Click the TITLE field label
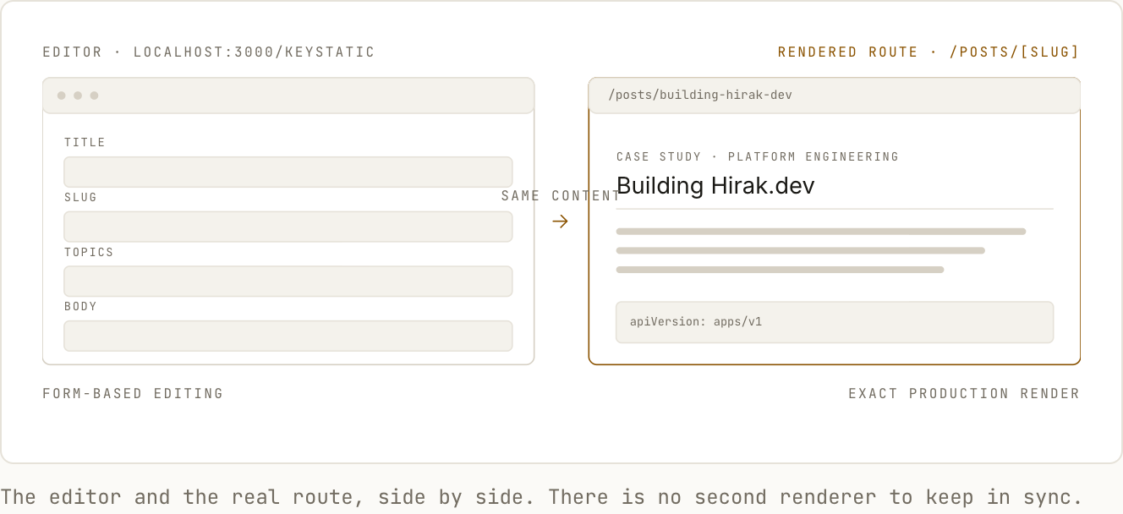 pos(85,143)
